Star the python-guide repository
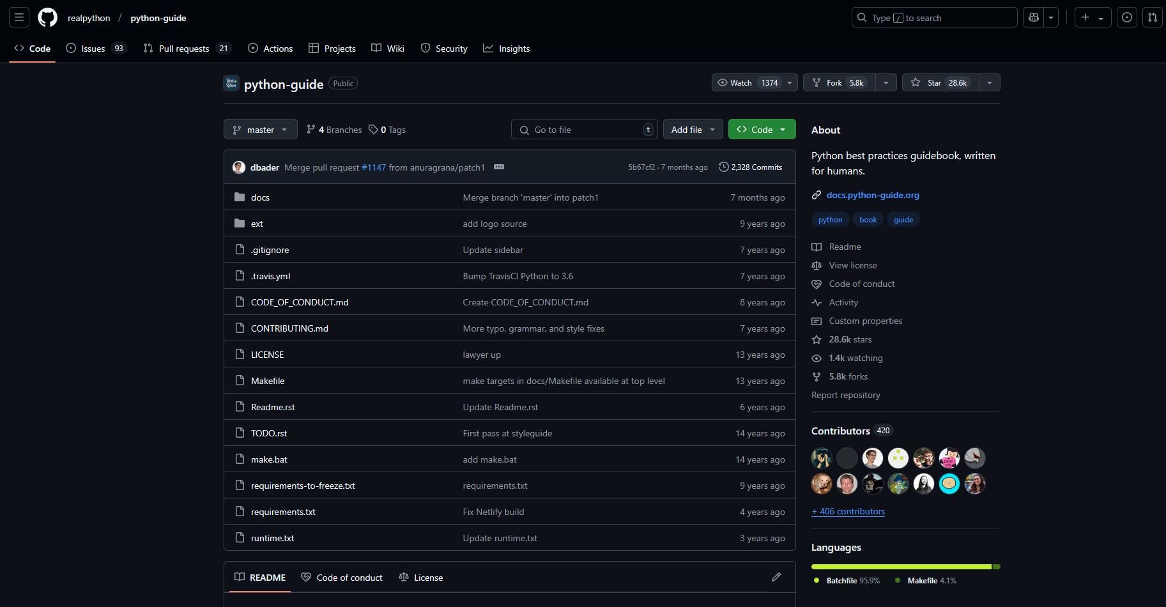 (939, 82)
